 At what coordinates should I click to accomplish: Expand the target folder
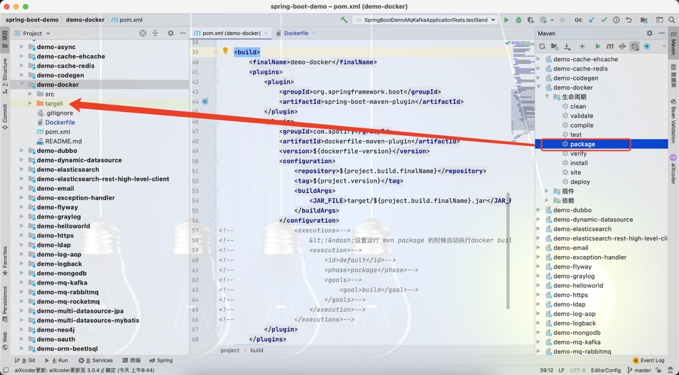tap(31, 103)
